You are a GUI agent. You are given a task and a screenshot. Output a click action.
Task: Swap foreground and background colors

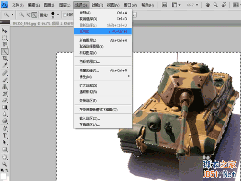click(x=7, y=170)
